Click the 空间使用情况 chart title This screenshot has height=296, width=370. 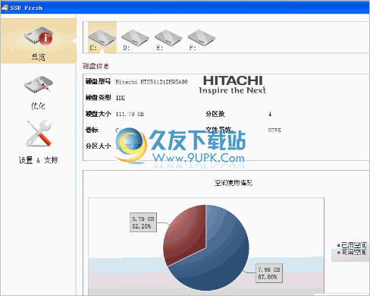point(234,183)
